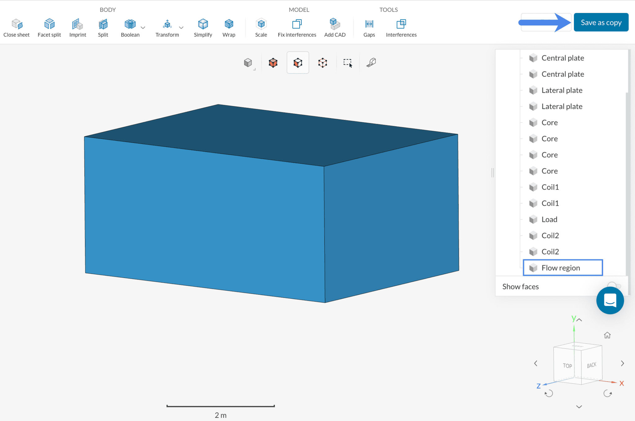Open the Gaps tool
This screenshot has height=421, width=635.
[x=369, y=27]
